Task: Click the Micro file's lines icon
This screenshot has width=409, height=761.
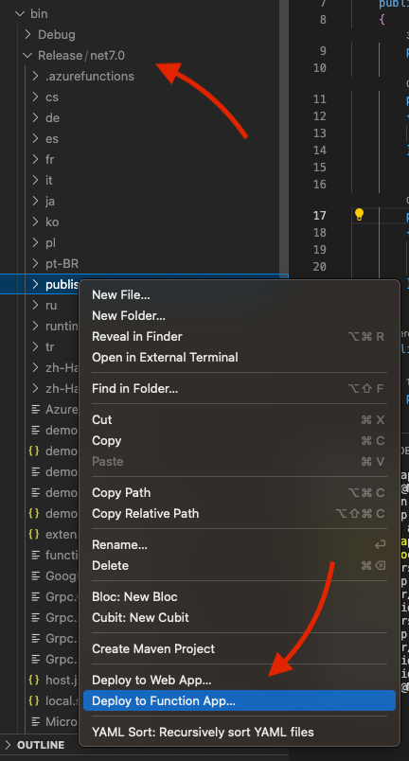Action: 35,721
